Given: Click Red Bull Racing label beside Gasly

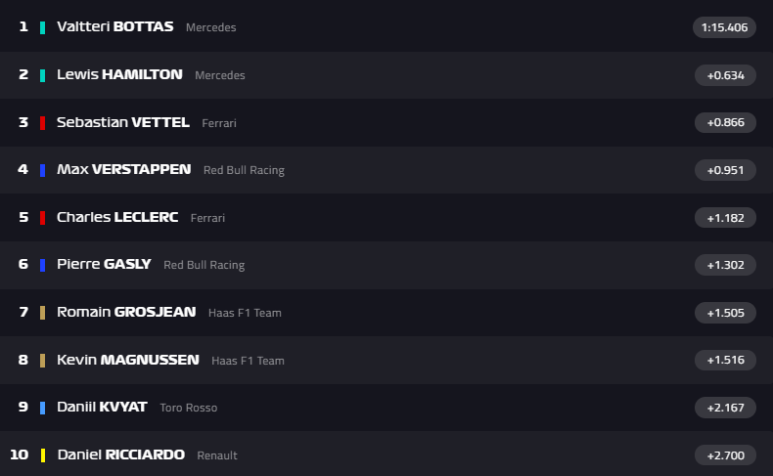Looking at the screenshot, I should tap(204, 265).
